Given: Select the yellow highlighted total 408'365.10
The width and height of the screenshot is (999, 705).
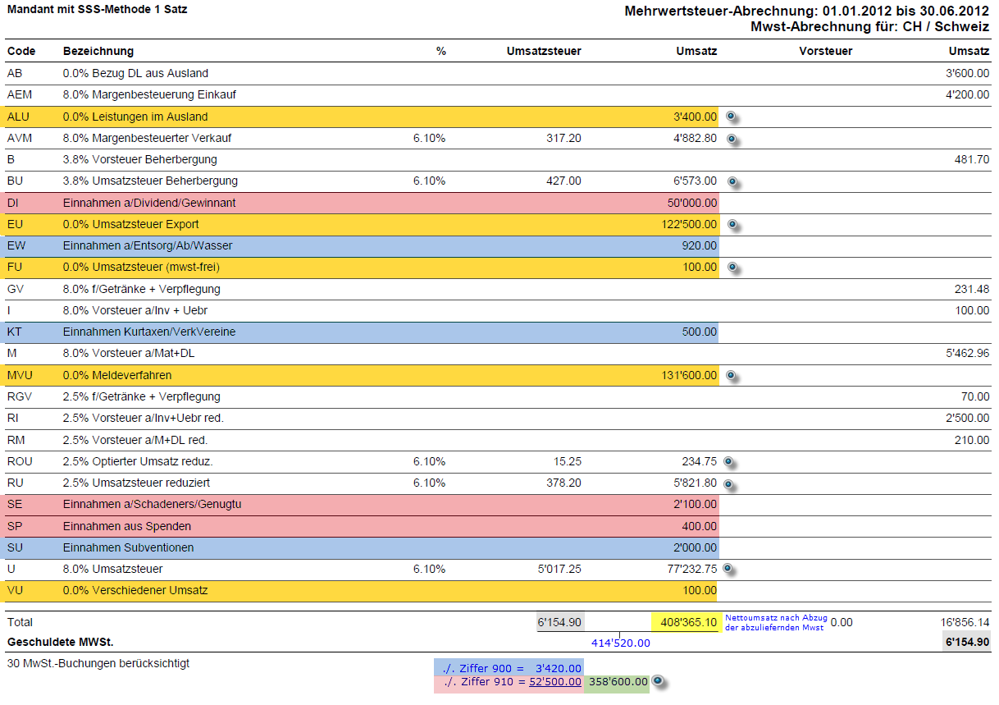Looking at the screenshot, I should point(685,623).
